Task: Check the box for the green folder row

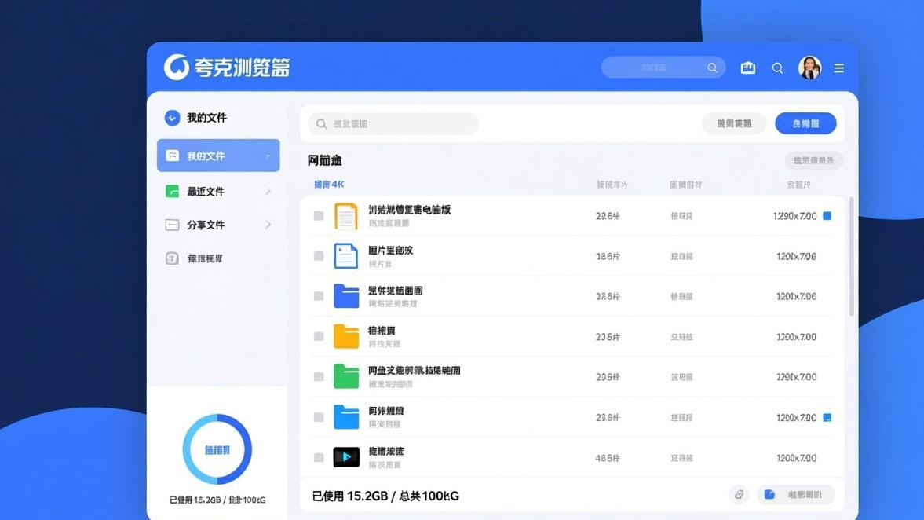Action: (x=319, y=376)
